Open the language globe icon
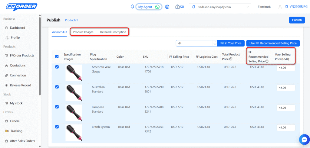Screen dimensions: 310x148 [x=167, y=7]
